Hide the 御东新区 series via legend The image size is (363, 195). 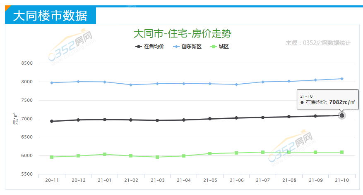188,47
